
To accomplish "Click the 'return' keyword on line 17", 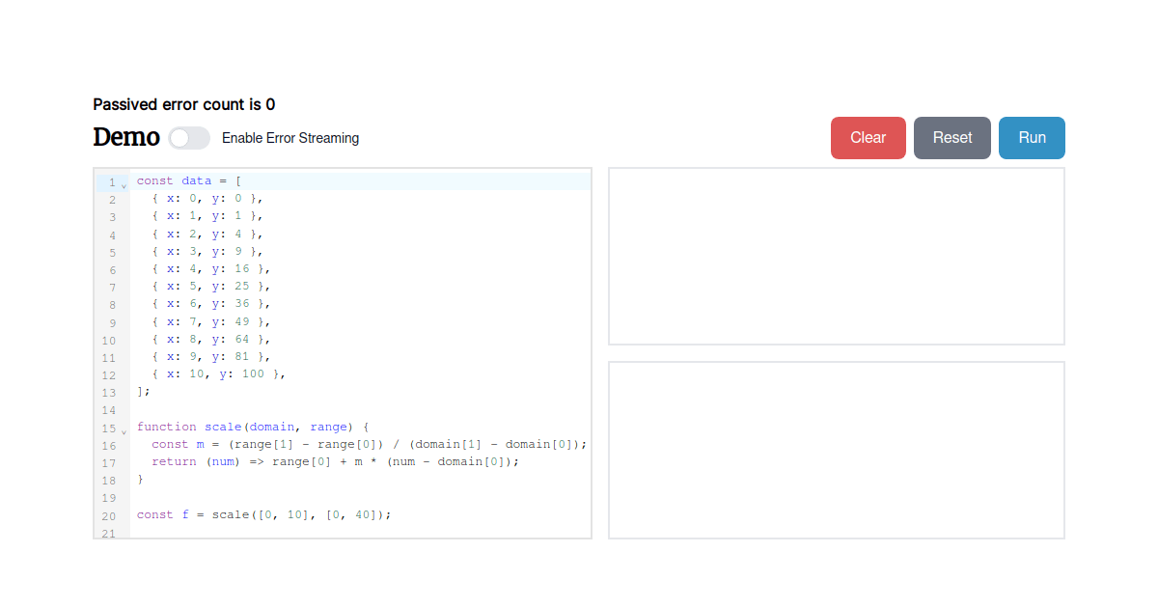I will point(172,461).
